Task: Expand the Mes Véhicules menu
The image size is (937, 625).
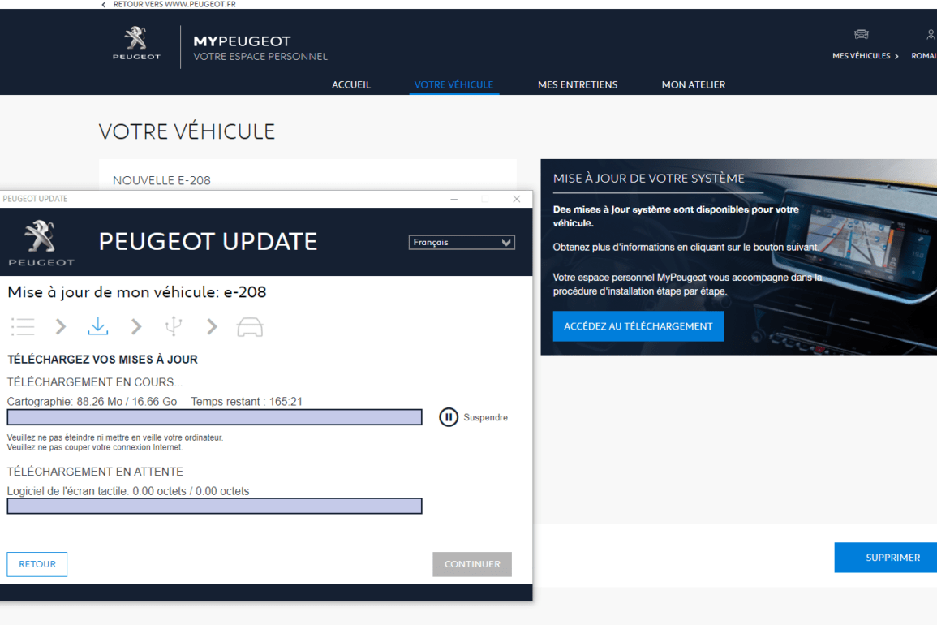Action: [866, 56]
